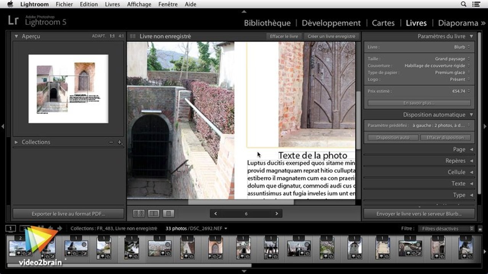Show more modules with the double-arrow icon
This screenshot has height=274, width=488.
click(x=483, y=23)
